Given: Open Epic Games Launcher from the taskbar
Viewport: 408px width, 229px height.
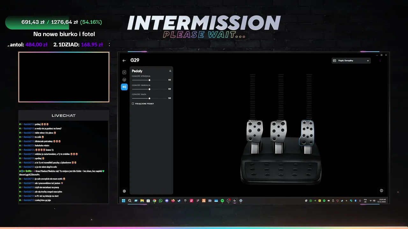Looking at the screenshot, I should 185,201.
